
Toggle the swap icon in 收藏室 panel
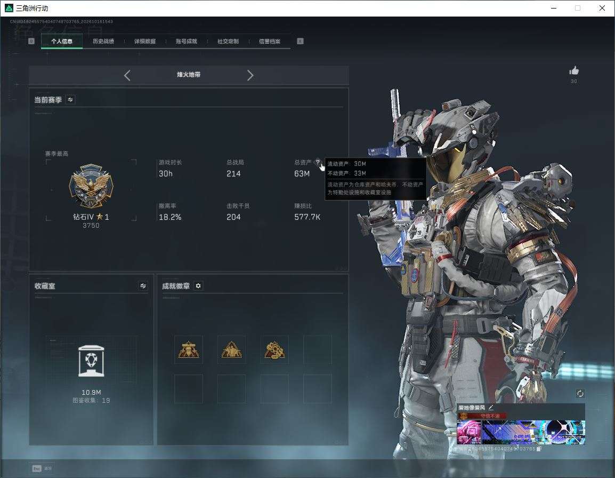click(x=143, y=286)
